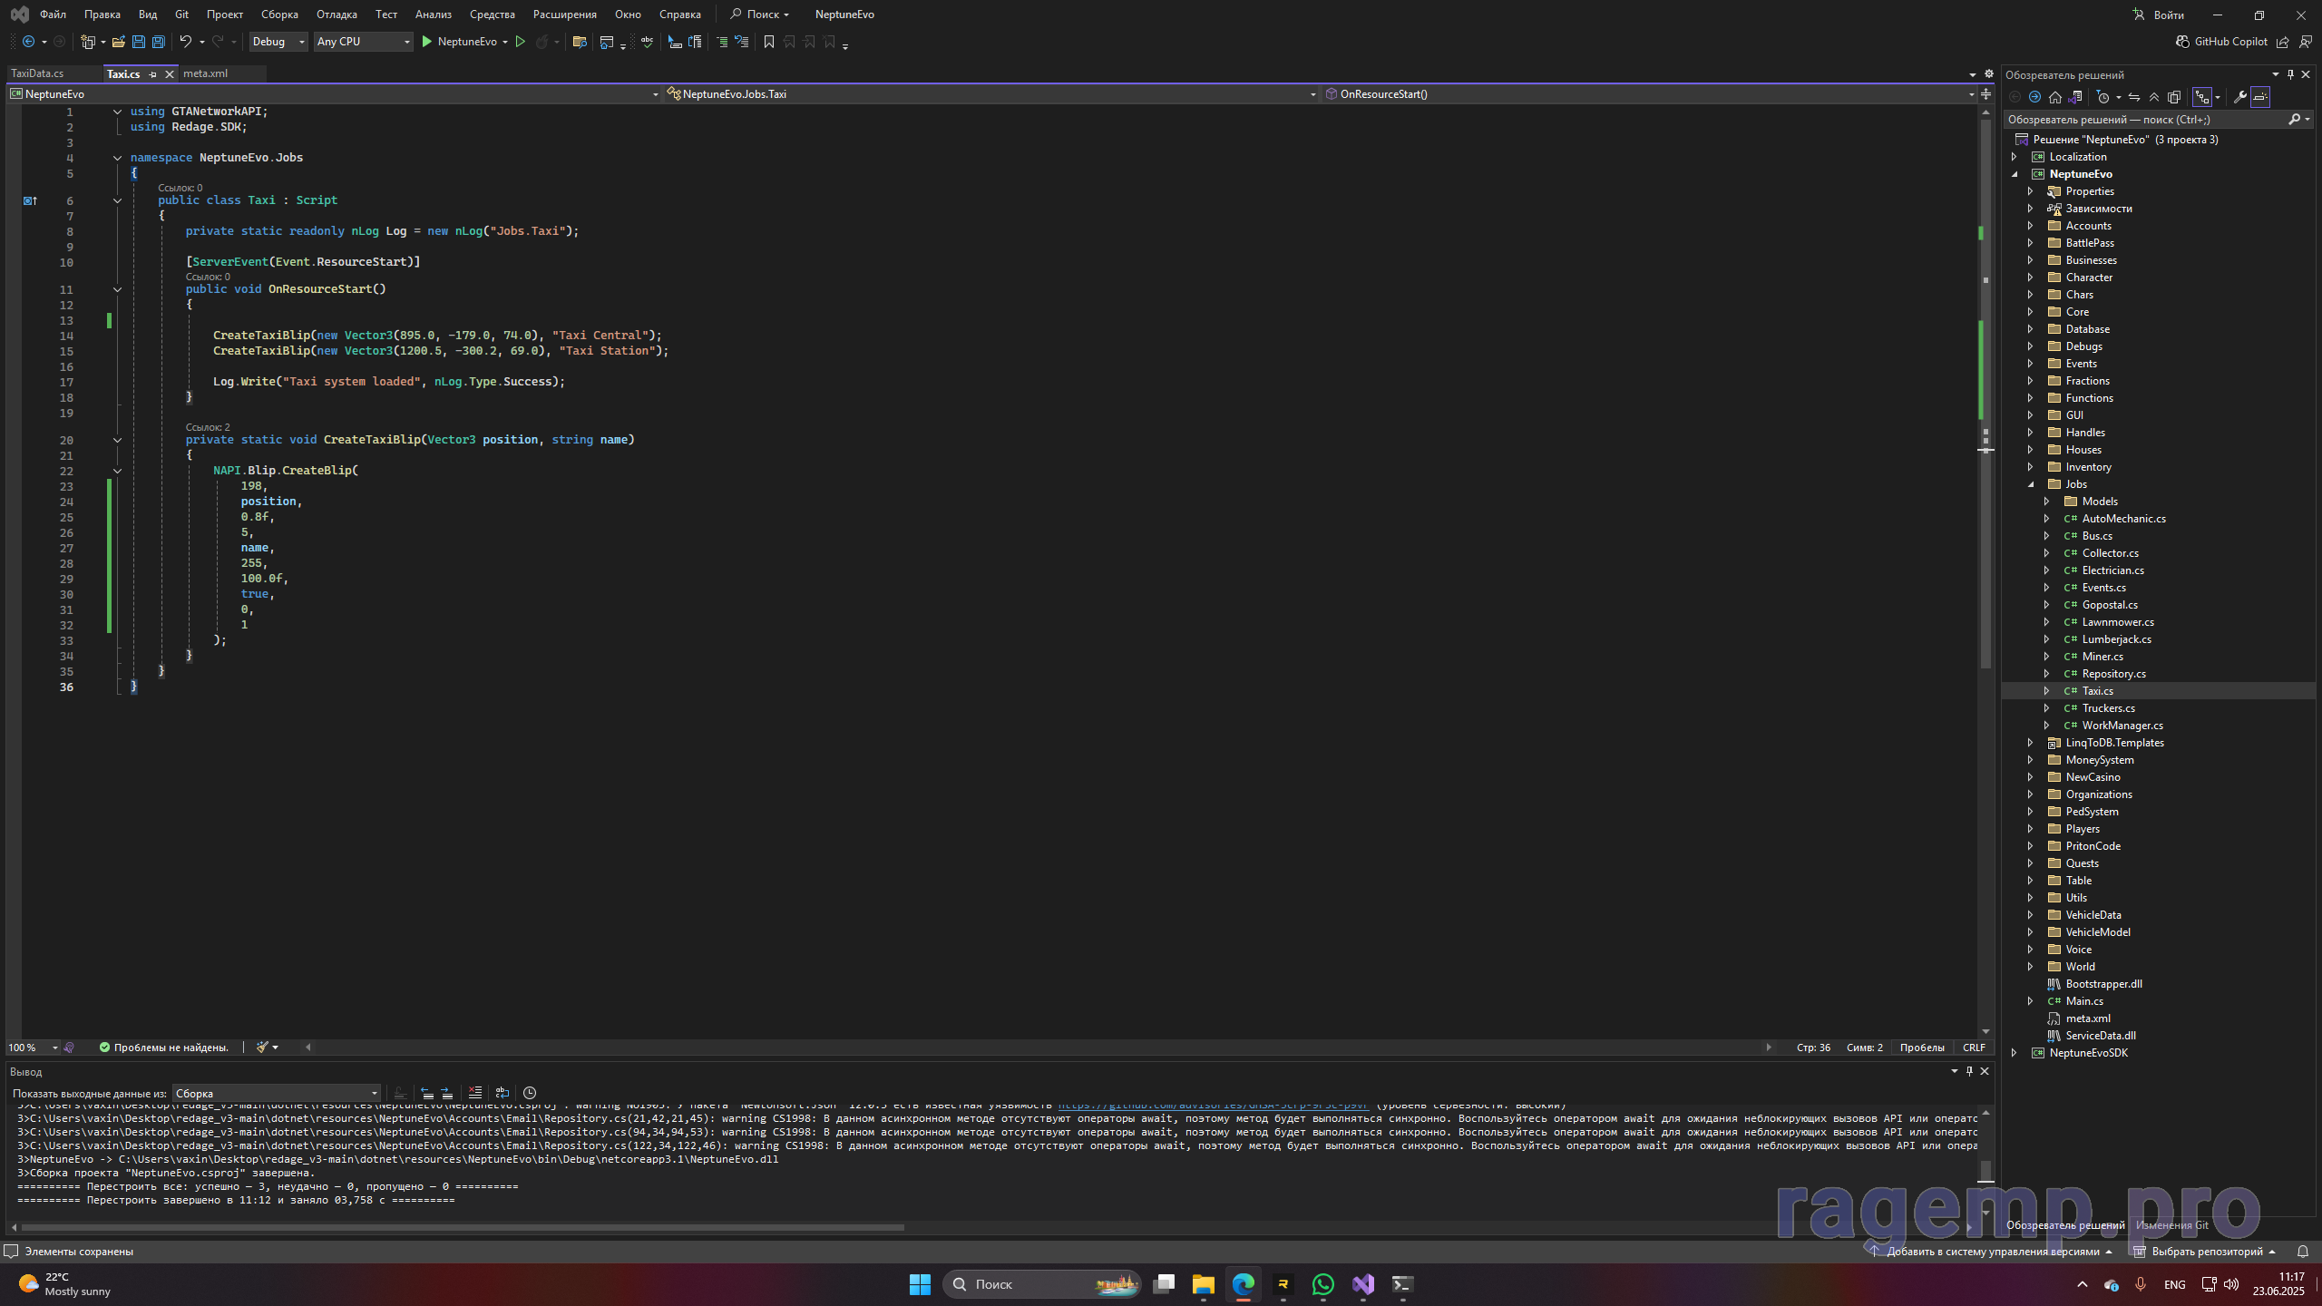This screenshot has height=1306, width=2322.
Task: Go to the previous message in the output
Action: [x=427, y=1093]
